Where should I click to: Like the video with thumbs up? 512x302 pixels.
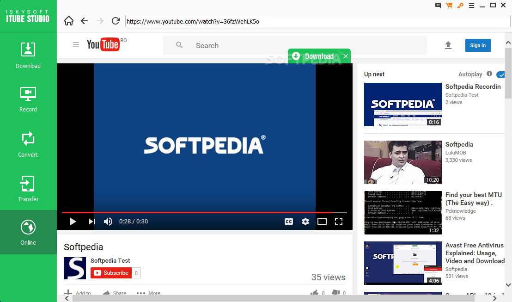click(314, 293)
